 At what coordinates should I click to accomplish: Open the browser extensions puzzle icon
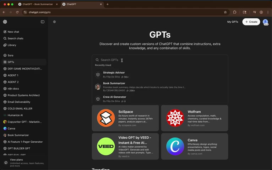pos(235,12)
